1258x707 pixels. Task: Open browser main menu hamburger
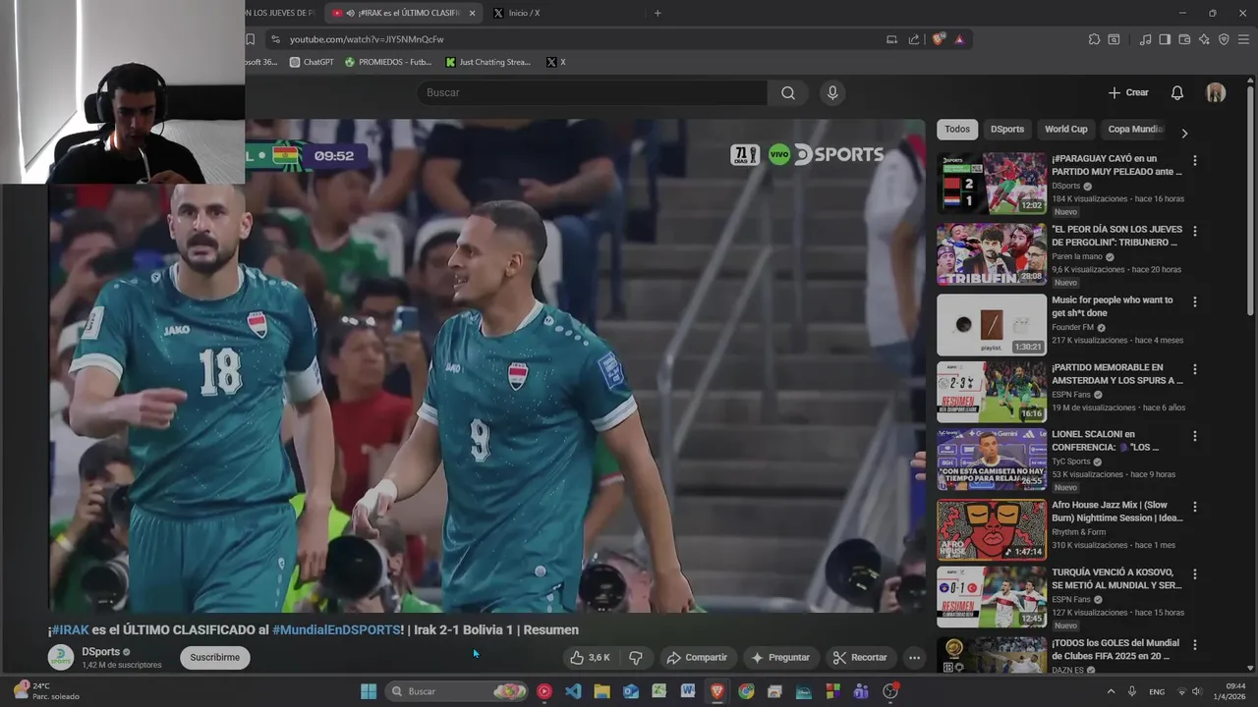(1243, 39)
